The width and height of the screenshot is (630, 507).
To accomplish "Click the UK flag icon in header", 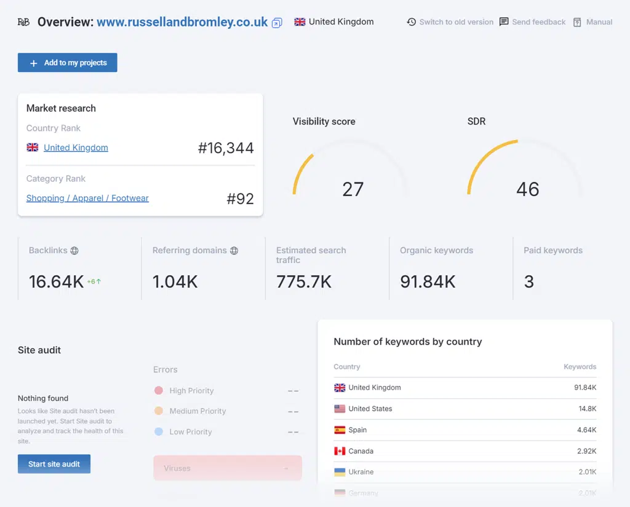I will click(x=300, y=22).
